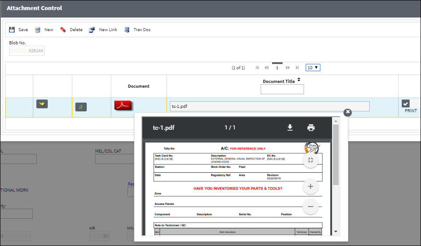Viewport: 421px width, 246px height.
Task: Click the PDF viewer vertical scrollbar thumb
Action: coord(336,155)
